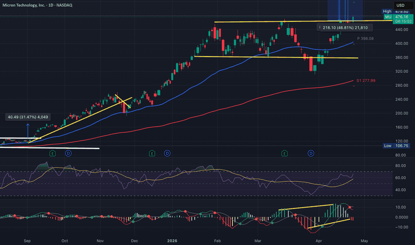Click the leftmost earnings E marker
Viewport: 415px width, 245px height.
(x=53, y=153)
